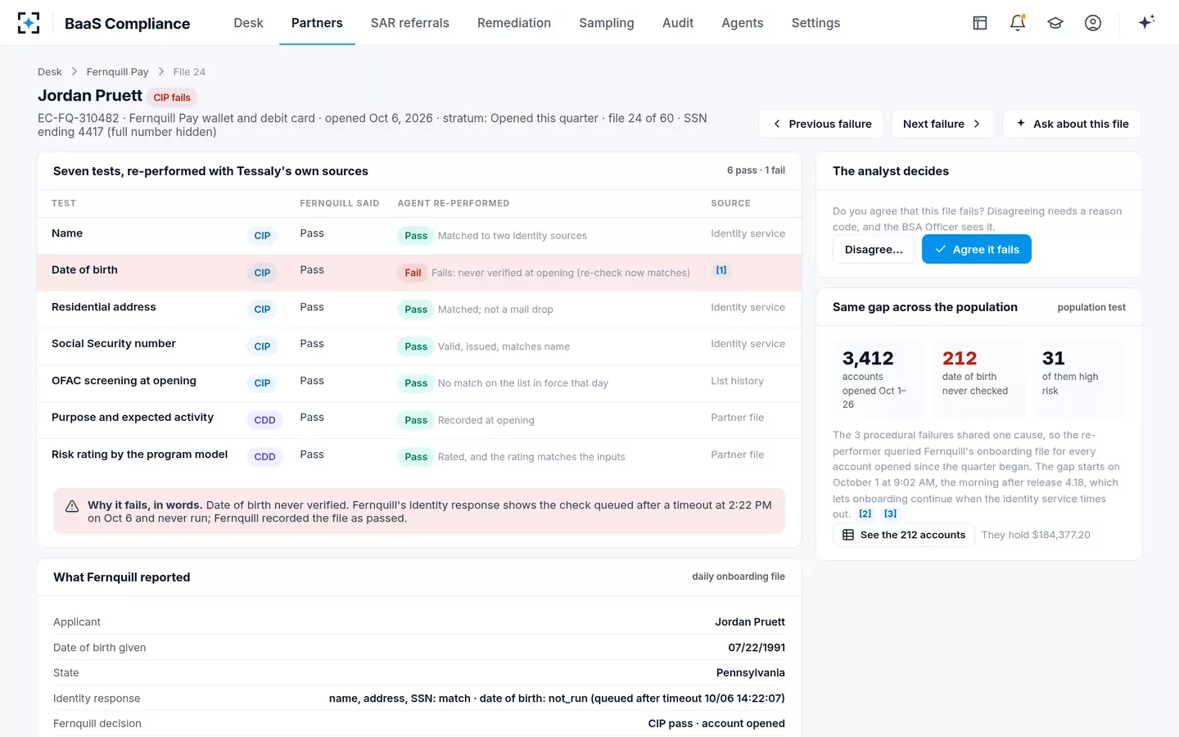1179x737 pixels.
Task: Open Fernquill Pay breadcrumb link
Action: [x=118, y=72]
